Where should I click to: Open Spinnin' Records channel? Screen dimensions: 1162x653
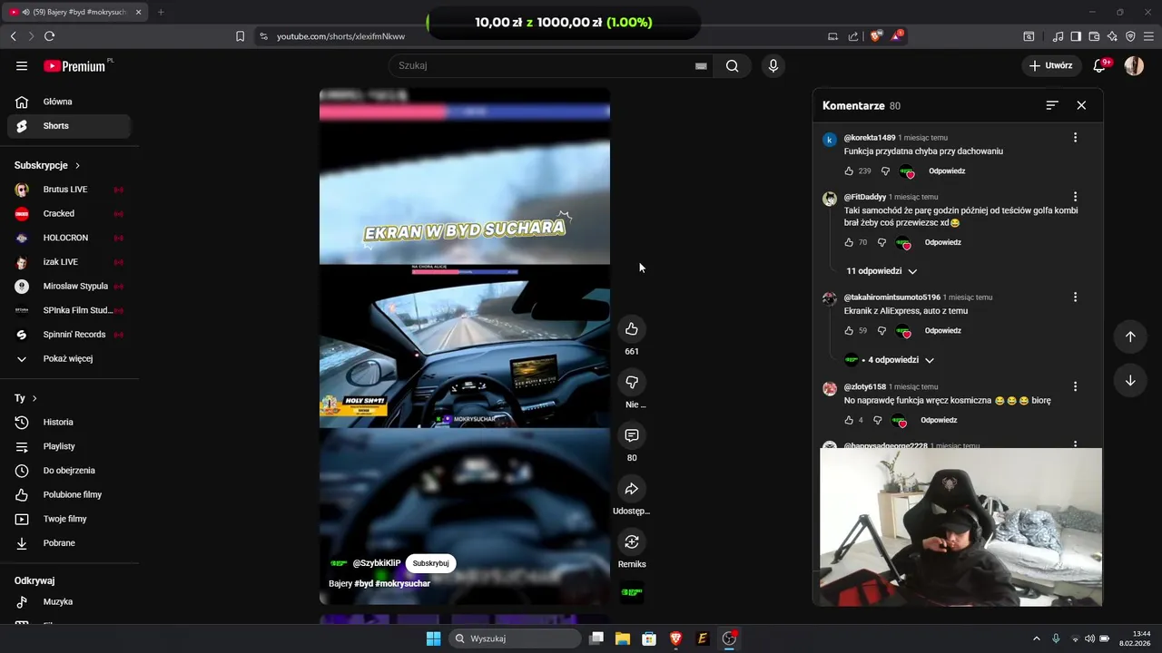coord(69,335)
